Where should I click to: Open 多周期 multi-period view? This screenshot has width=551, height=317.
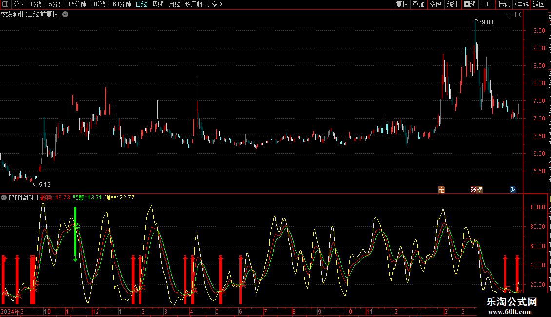point(193,4)
